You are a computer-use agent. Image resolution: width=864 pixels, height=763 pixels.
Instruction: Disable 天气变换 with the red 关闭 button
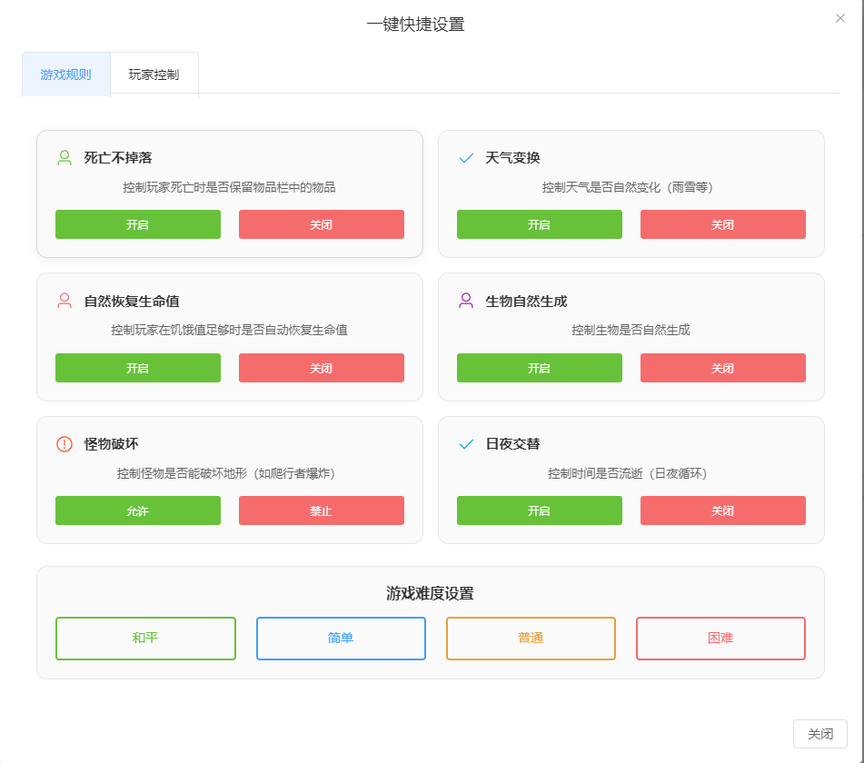click(x=722, y=224)
